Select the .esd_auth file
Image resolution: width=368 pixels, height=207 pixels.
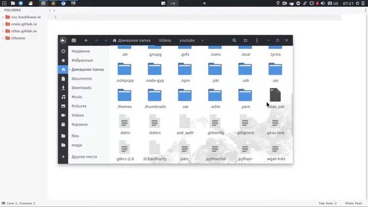click(185, 125)
